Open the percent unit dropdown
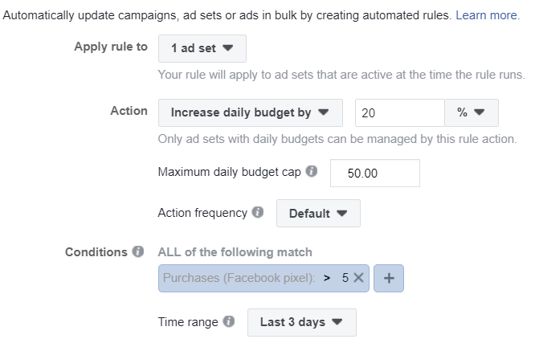535x343 pixels. point(472,113)
